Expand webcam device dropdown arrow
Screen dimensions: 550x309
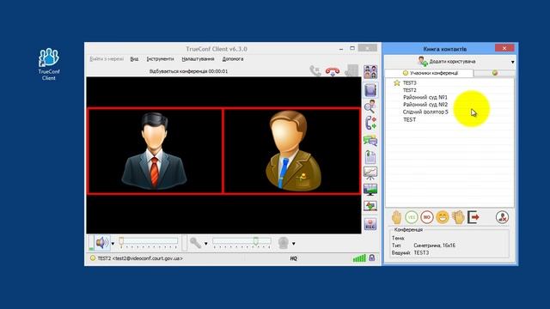click(294, 244)
